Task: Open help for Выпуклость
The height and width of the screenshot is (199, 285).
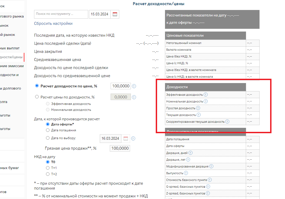Action: tap(186, 173)
